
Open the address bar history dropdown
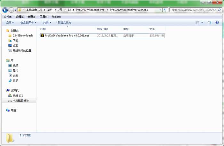tap(160, 10)
